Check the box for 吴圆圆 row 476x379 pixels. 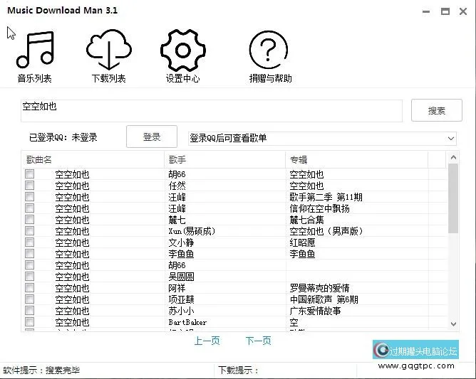pos(29,277)
